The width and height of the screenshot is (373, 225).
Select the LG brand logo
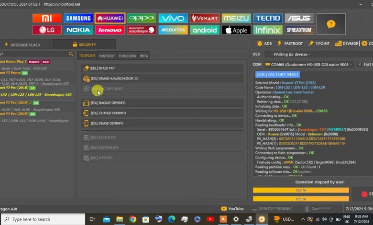(47, 30)
